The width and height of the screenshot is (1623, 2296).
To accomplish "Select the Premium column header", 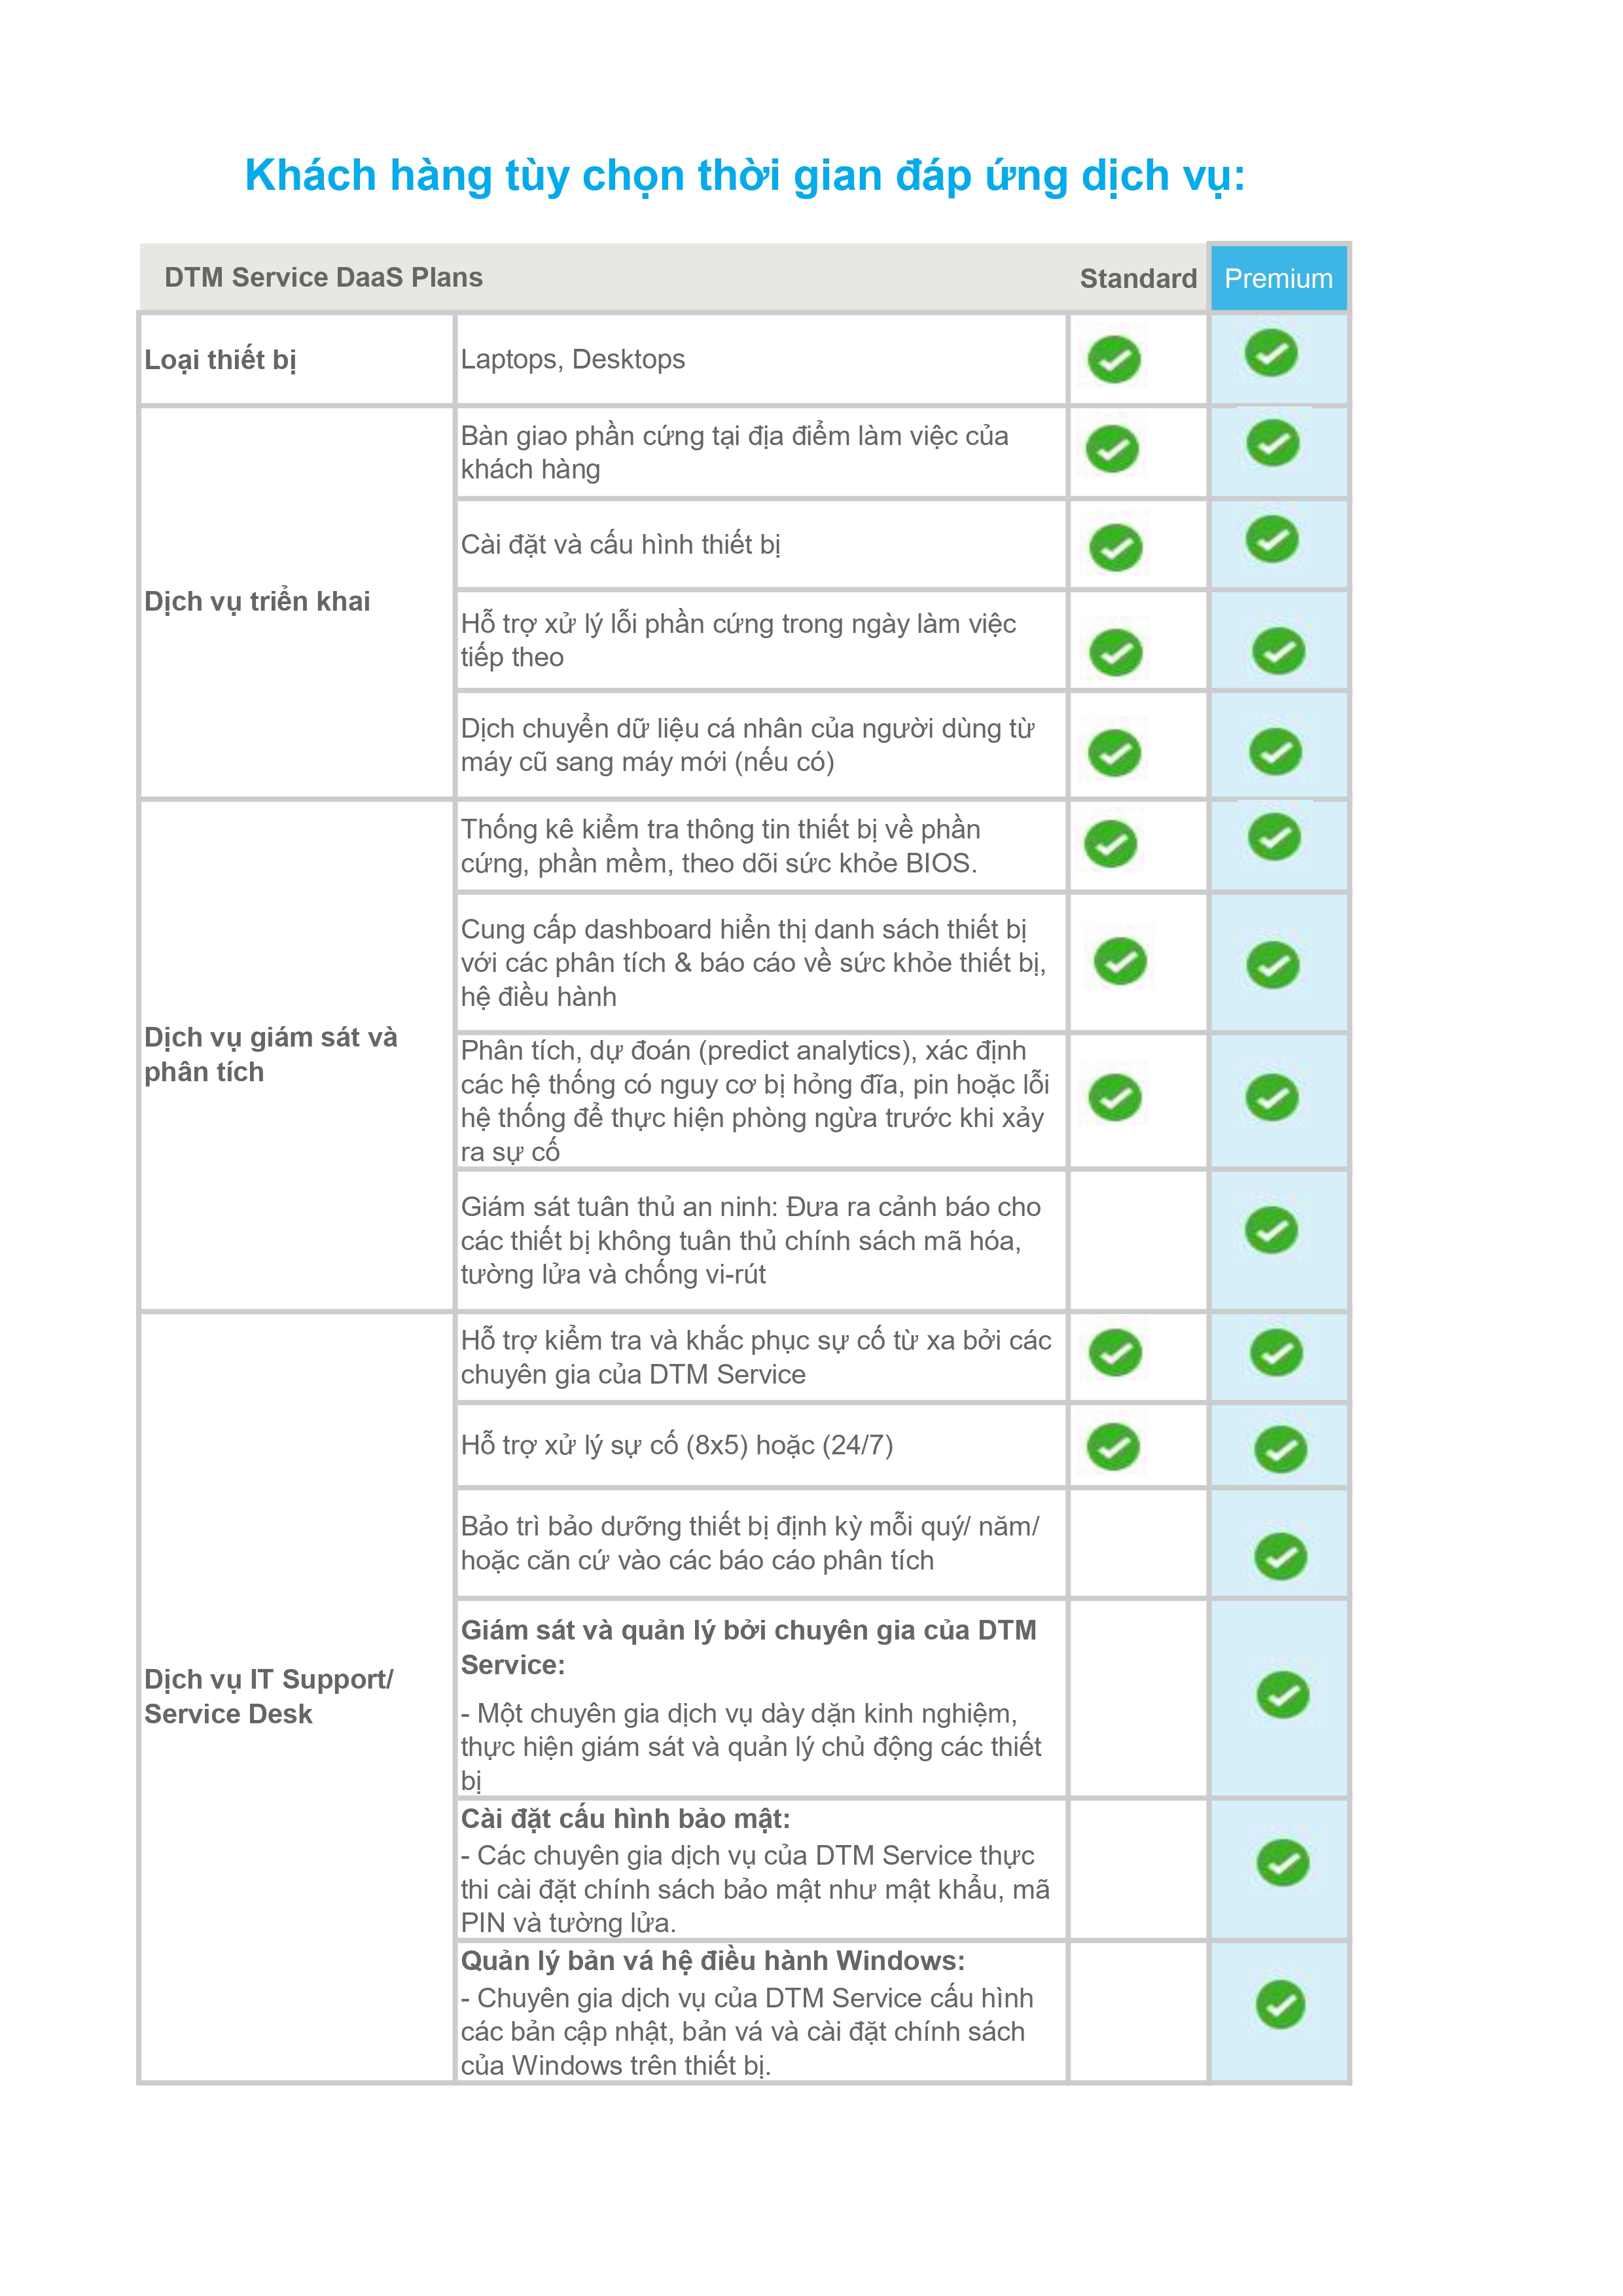I will click(x=1278, y=278).
